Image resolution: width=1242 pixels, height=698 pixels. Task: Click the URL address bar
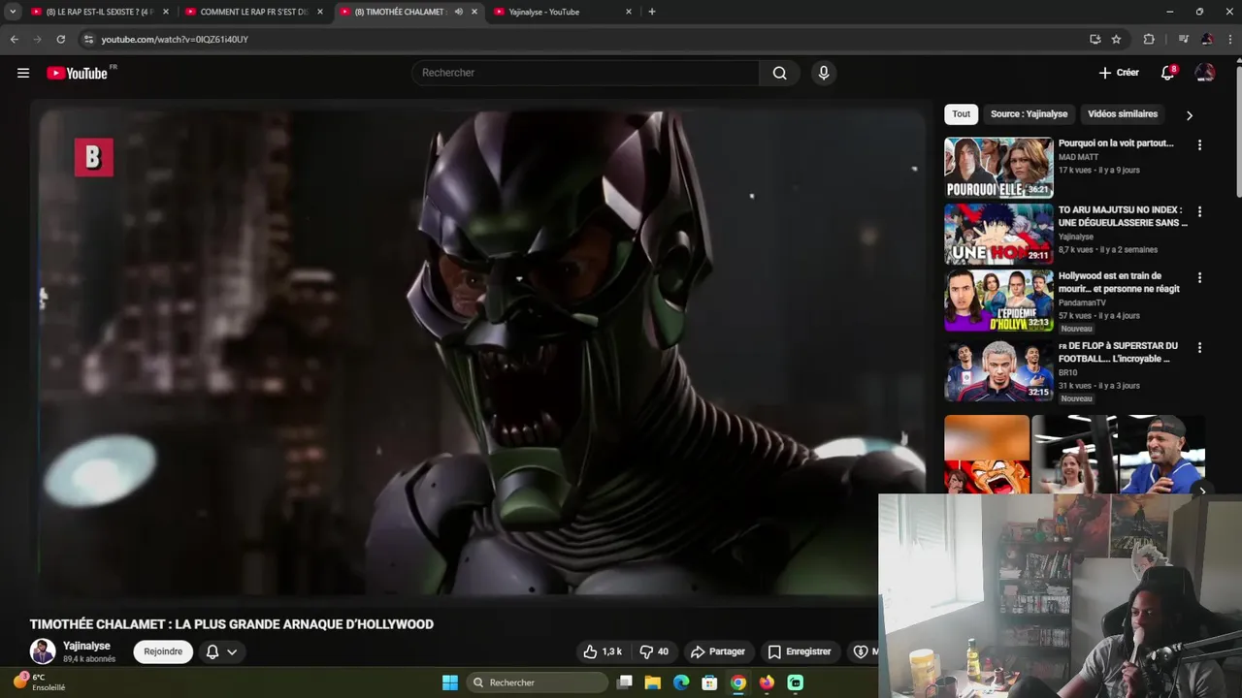click(x=582, y=39)
